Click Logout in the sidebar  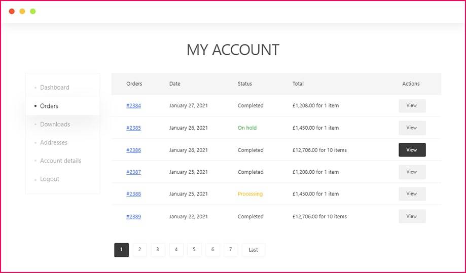(x=50, y=179)
